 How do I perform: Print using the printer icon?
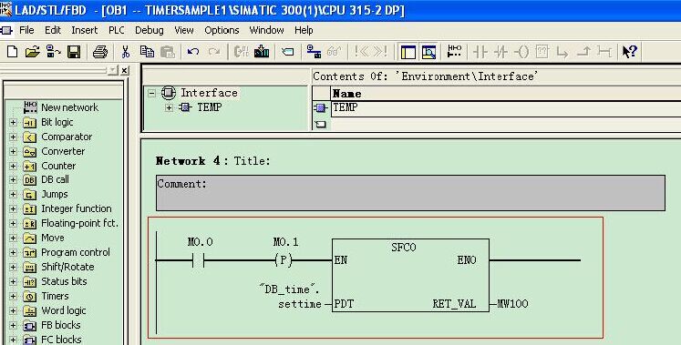(x=100, y=52)
